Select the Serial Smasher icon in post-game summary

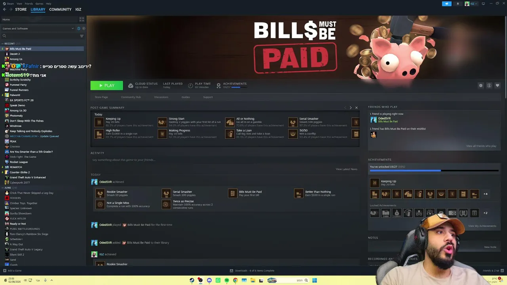click(x=293, y=122)
